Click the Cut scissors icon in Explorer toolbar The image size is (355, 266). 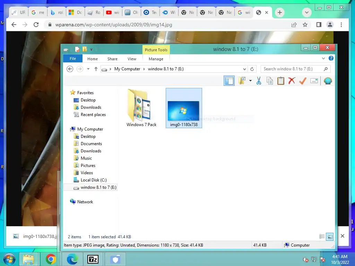[x=259, y=80]
